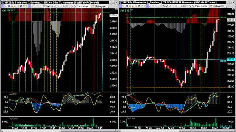The width and height of the screenshot is (236, 132).
Task: Open chart type dropdown in the 15 minutes window
Action: click(124, 6)
